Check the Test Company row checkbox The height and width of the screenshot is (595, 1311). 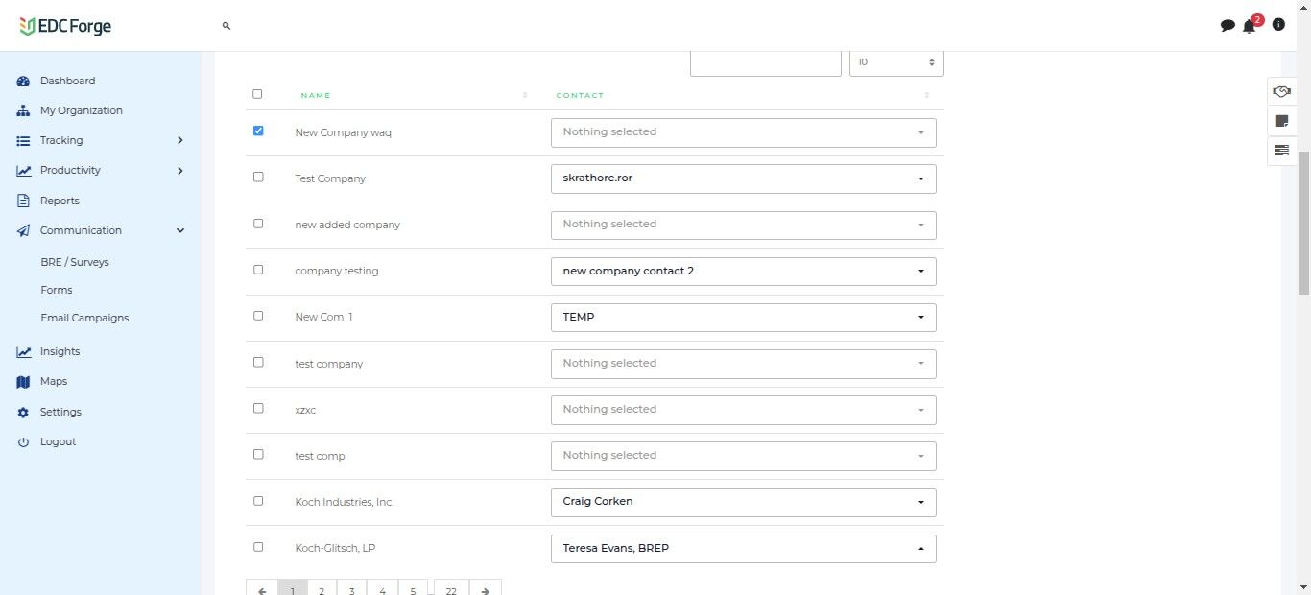click(x=258, y=177)
